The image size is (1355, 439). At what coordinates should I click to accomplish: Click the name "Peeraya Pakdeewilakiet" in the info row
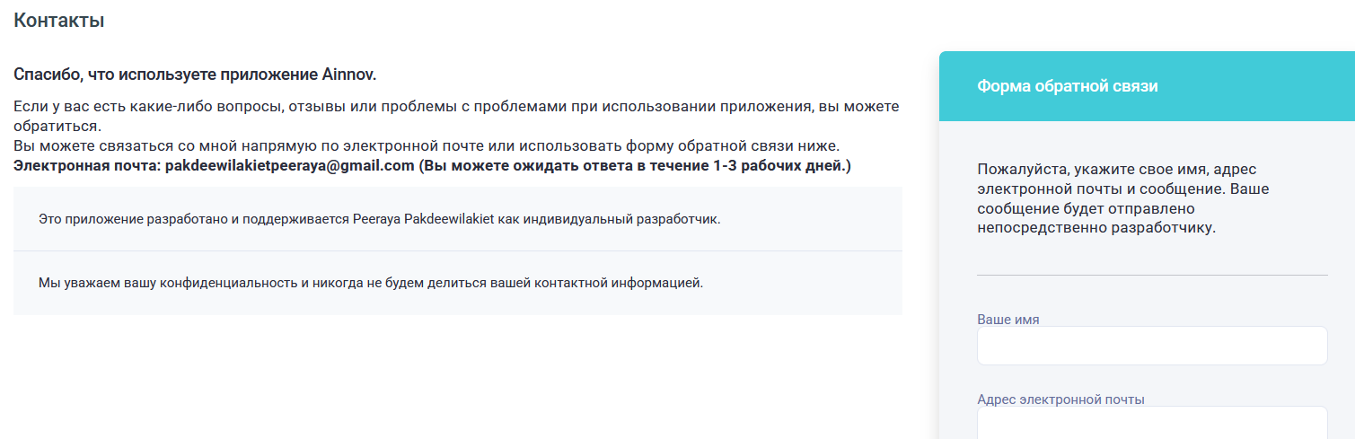pyautogui.click(x=422, y=219)
